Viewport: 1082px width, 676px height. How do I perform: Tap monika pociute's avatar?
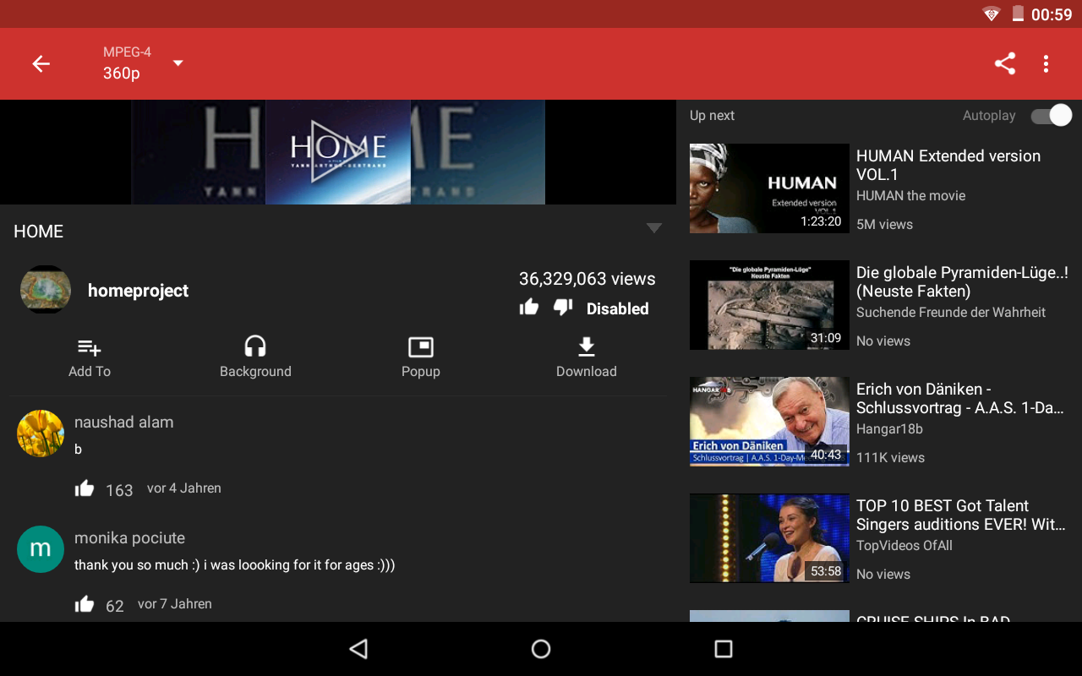point(41,549)
